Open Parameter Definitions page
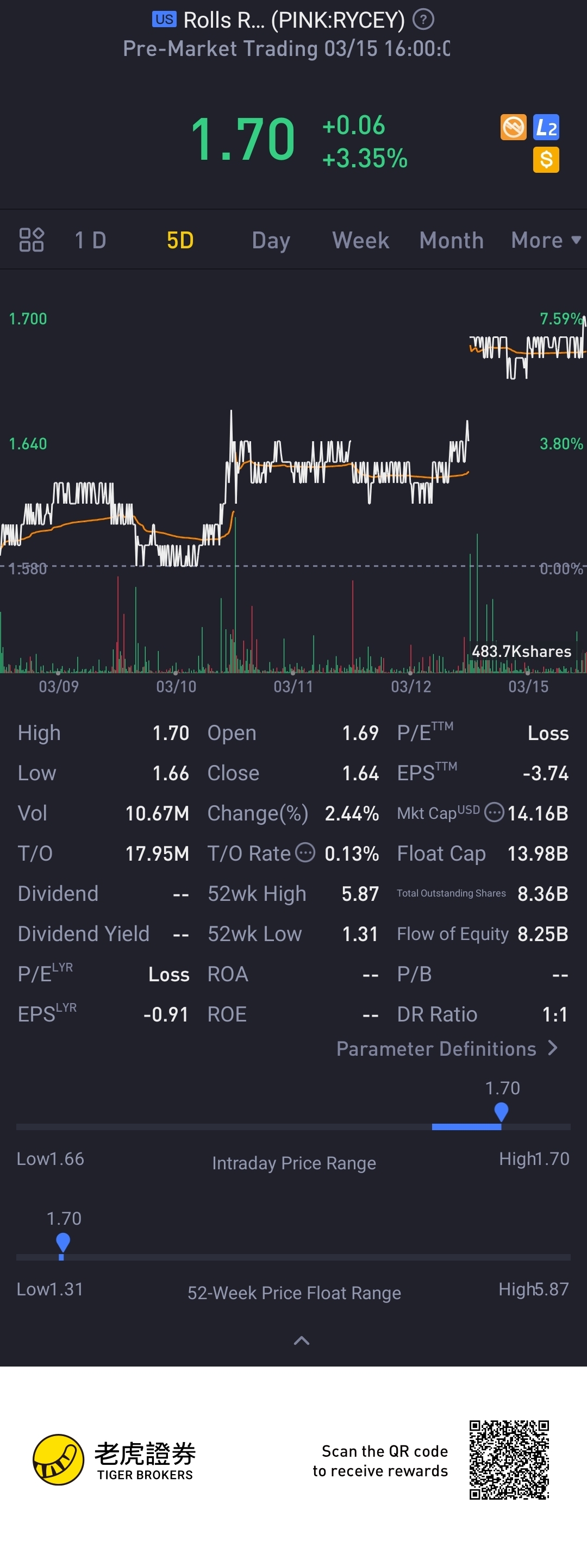The image size is (587, 1554). (446, 1049)
